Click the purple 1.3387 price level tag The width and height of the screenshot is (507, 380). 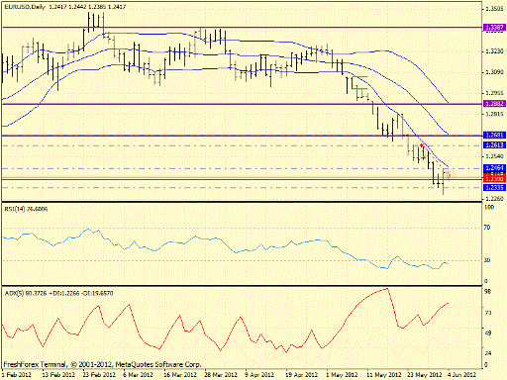[494, 28]
